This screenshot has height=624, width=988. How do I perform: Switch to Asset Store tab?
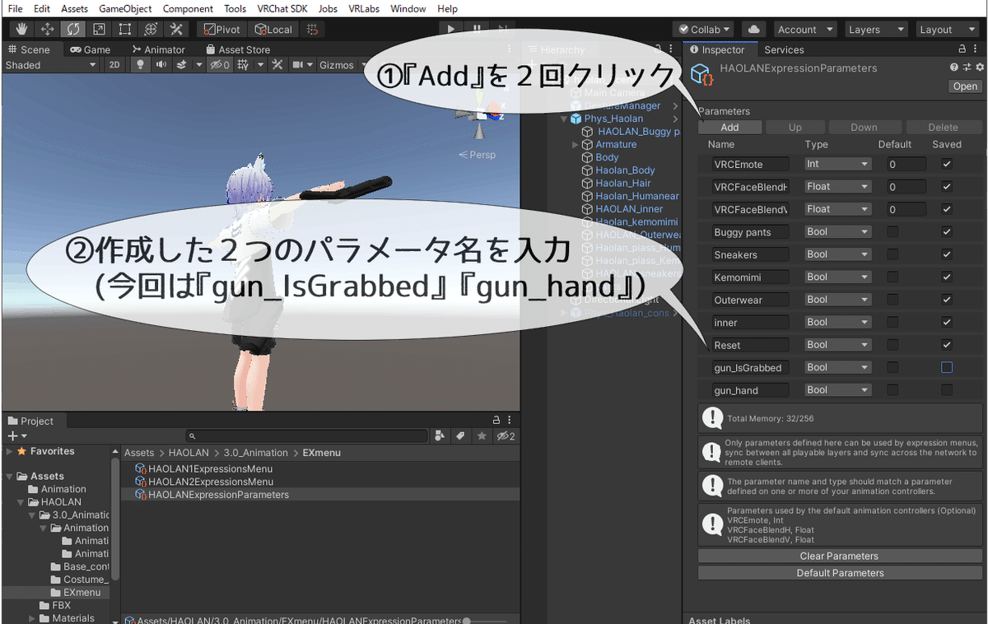tap(237, 49)
